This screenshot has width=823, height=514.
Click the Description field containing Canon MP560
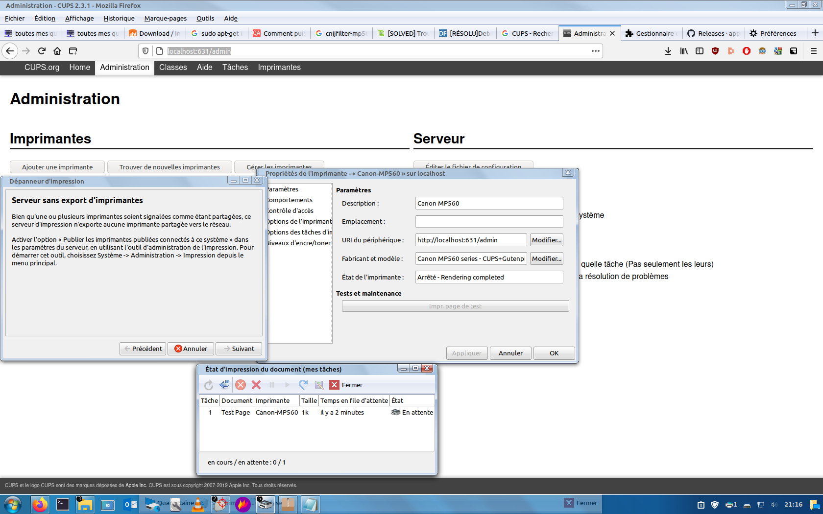pyautogui.click(x=489, y=203)
